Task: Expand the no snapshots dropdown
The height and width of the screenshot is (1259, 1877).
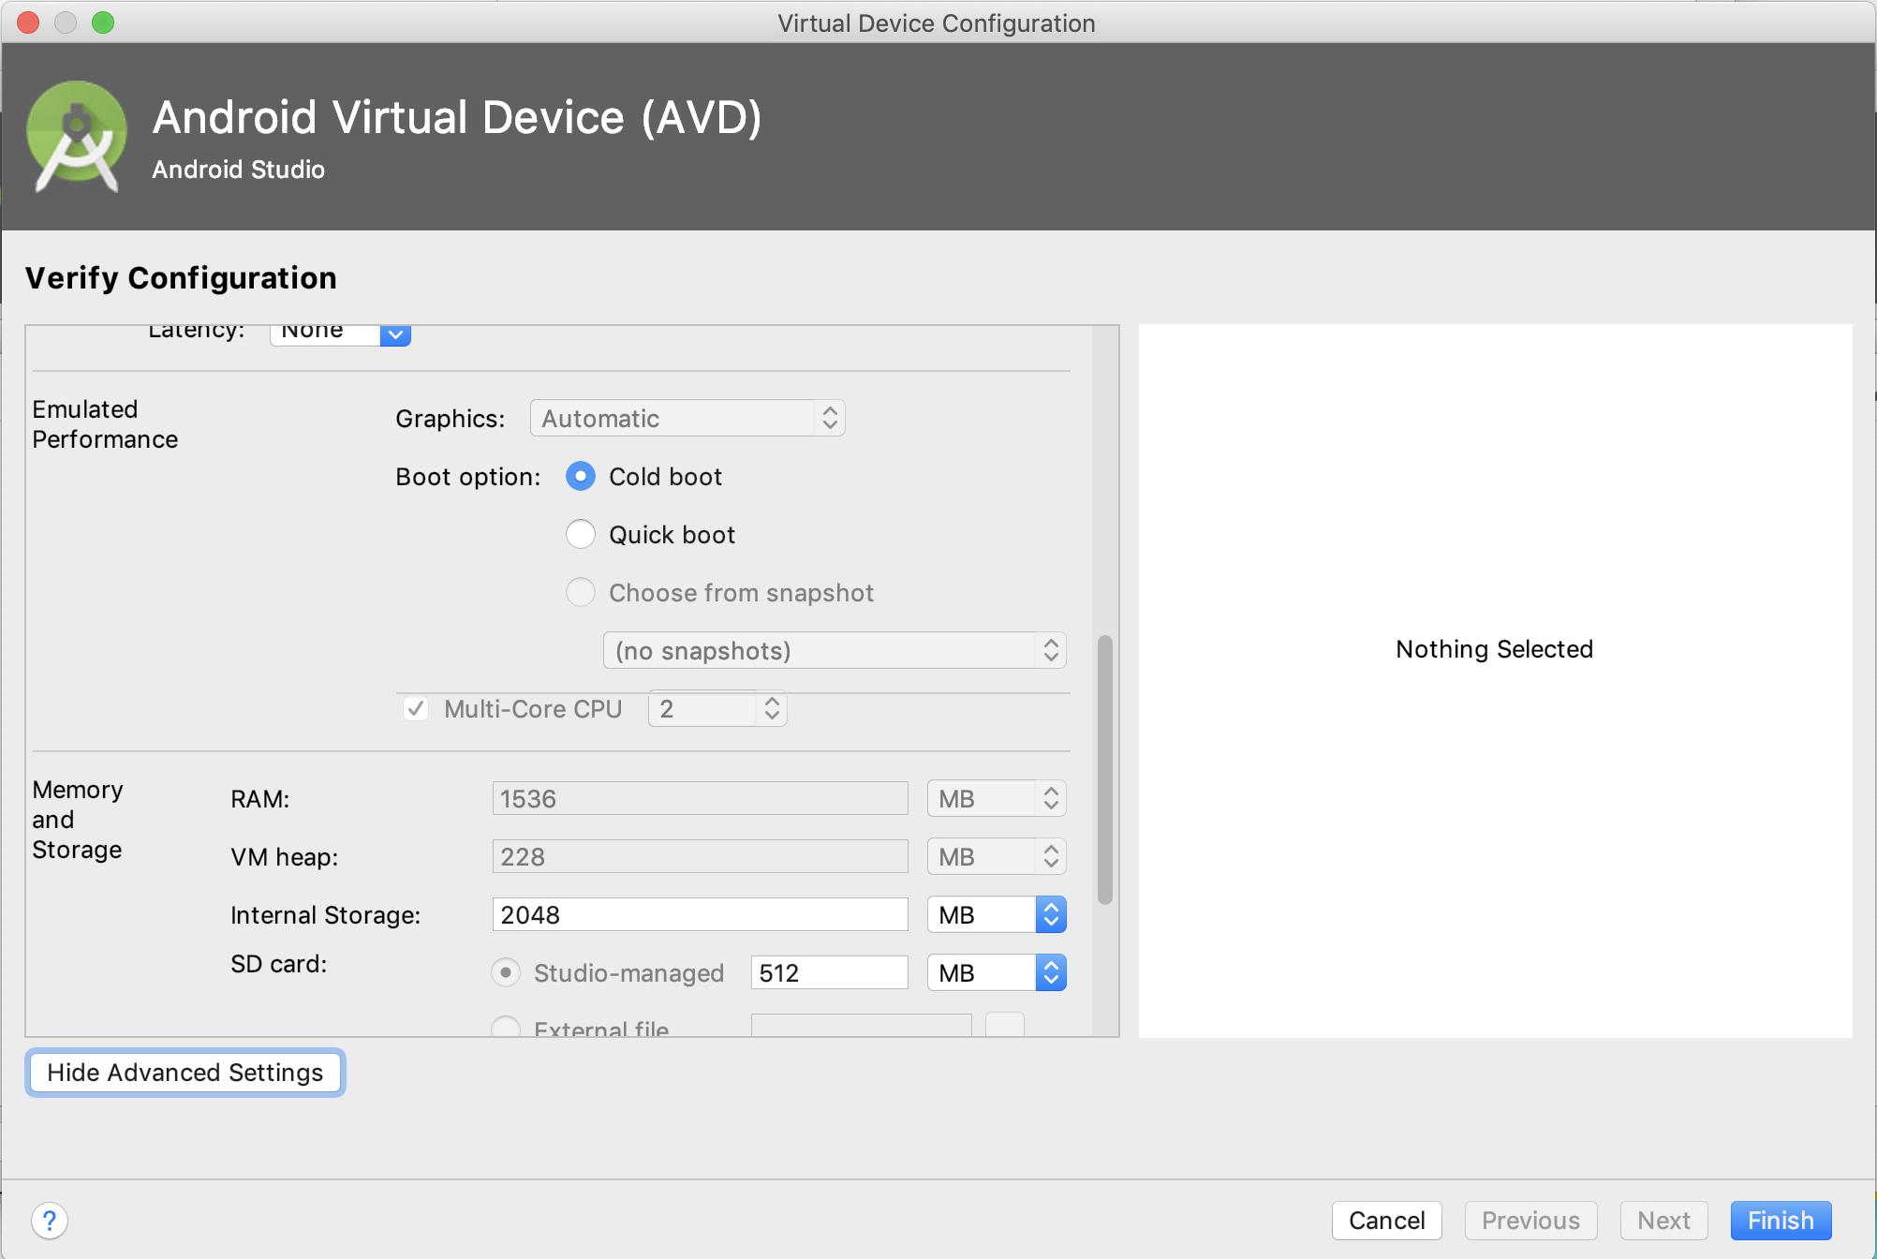Action: point(834,651)
